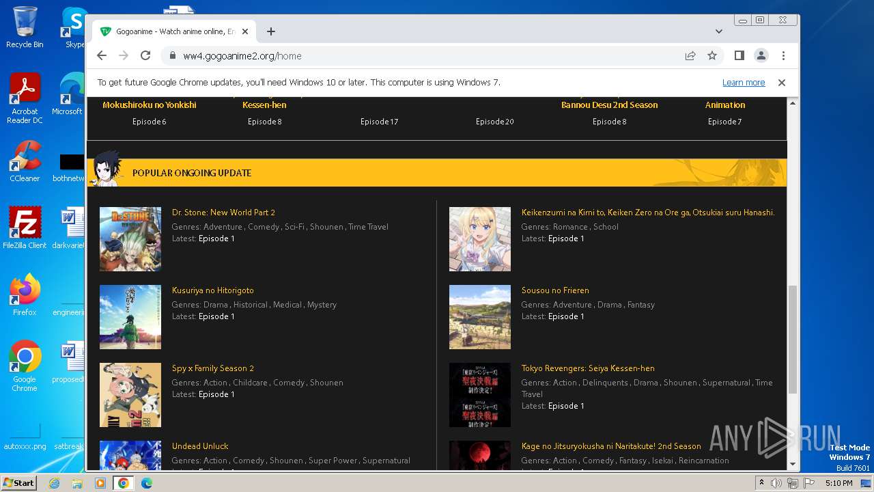Open Kage no Jitsuryokusha 2nd Season link
The height and width of the screenshot is (492, 874).
pyautogui.click(x=611, y=446)
